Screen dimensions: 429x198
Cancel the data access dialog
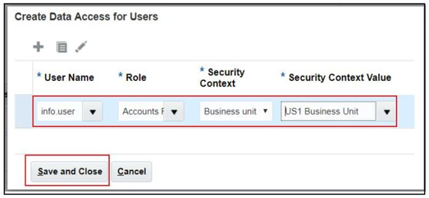point(132,172)
